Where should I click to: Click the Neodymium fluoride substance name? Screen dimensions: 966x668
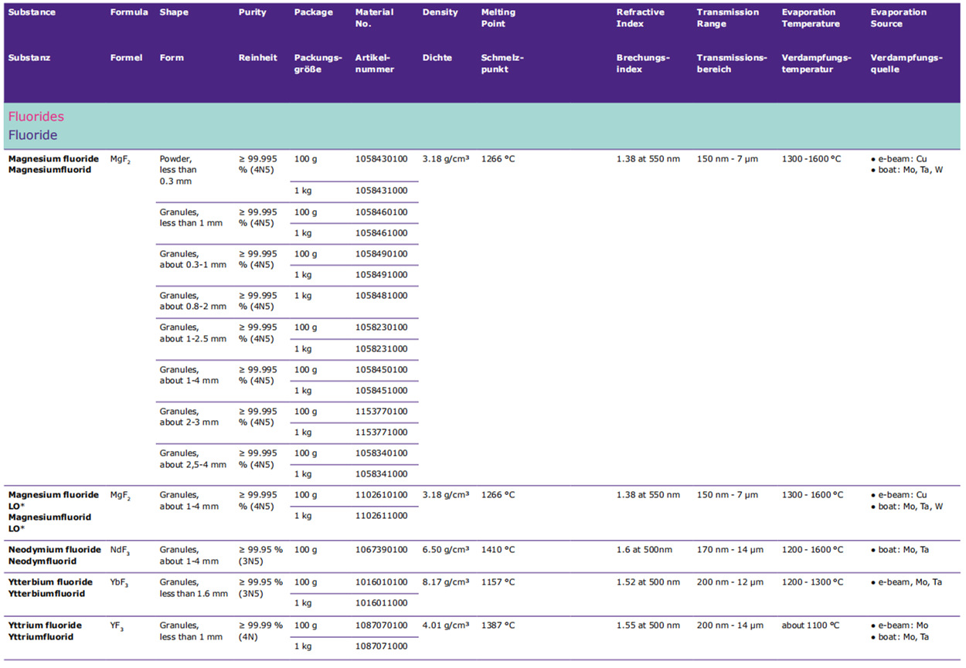point(54,550)
